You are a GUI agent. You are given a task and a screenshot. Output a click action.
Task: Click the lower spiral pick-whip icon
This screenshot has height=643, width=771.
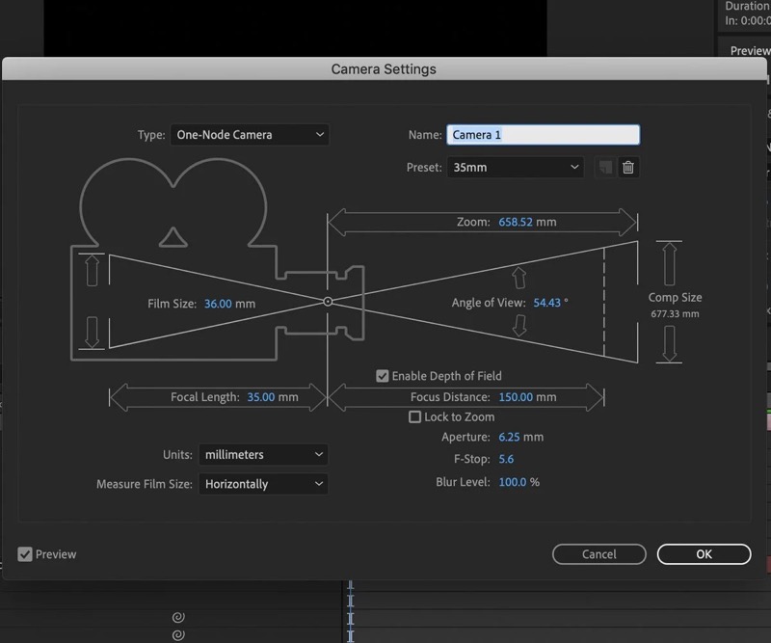point(177,635)
